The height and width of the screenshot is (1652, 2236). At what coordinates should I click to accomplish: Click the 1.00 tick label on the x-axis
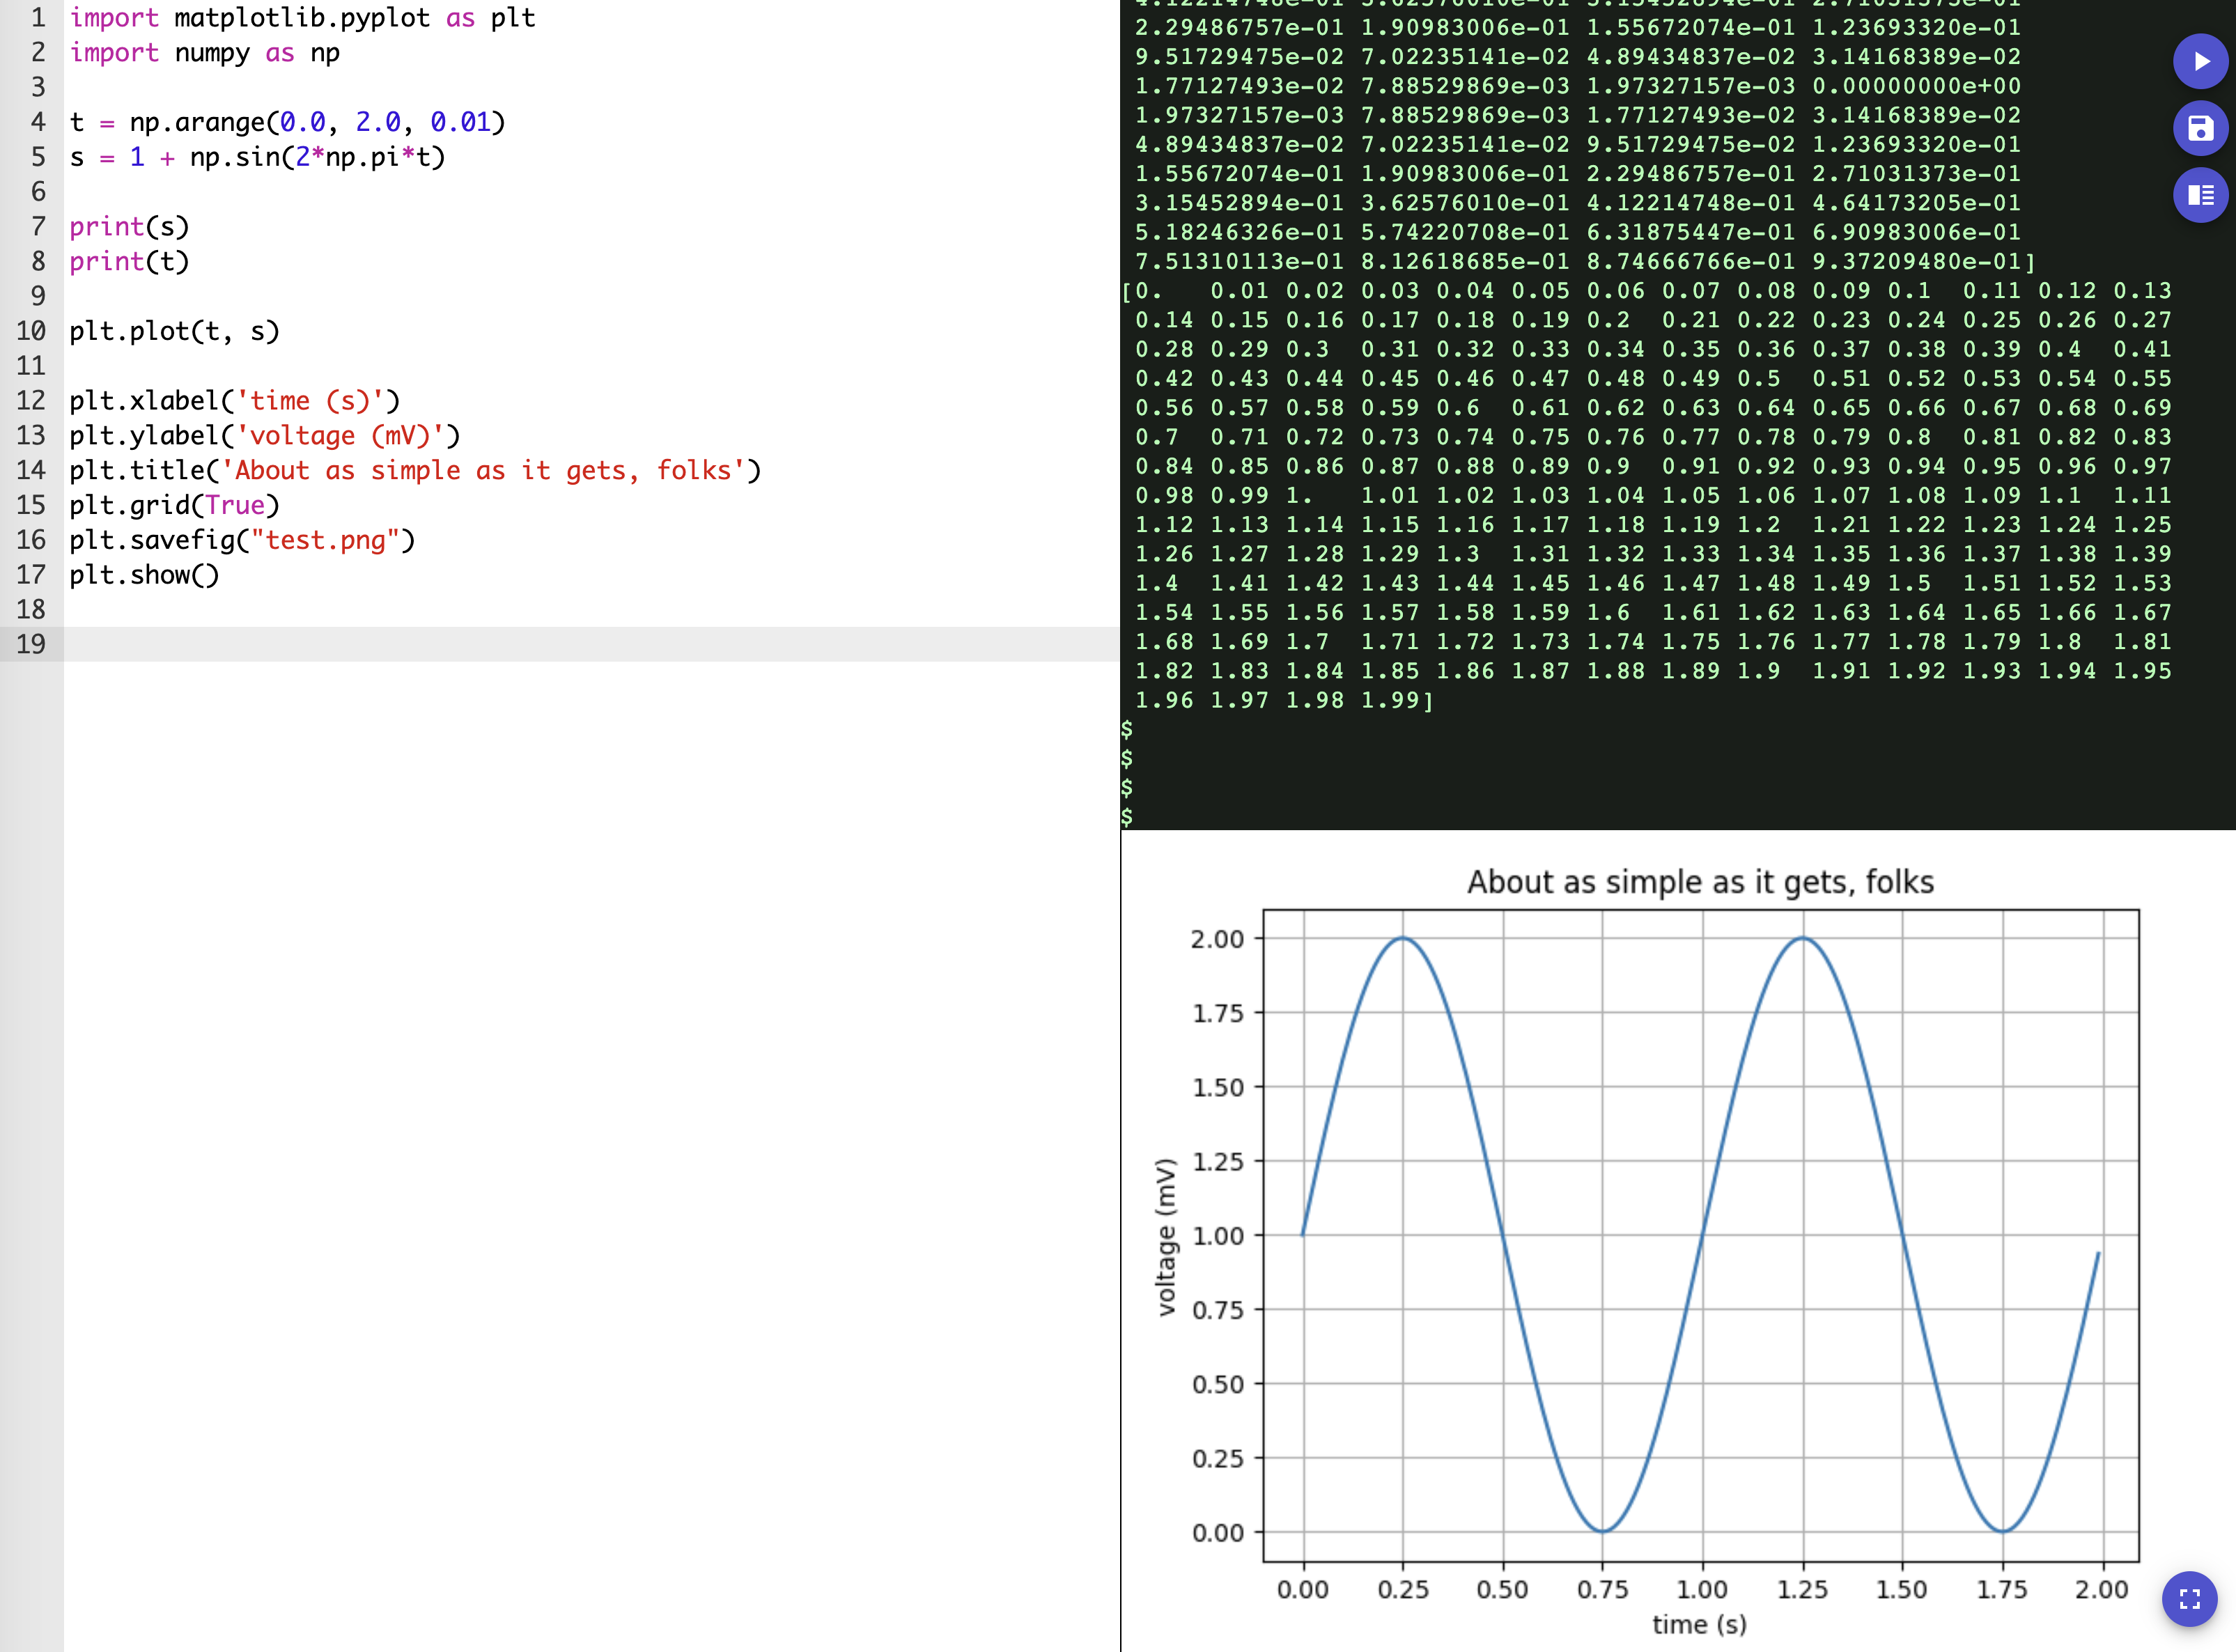point(1702,1589)
